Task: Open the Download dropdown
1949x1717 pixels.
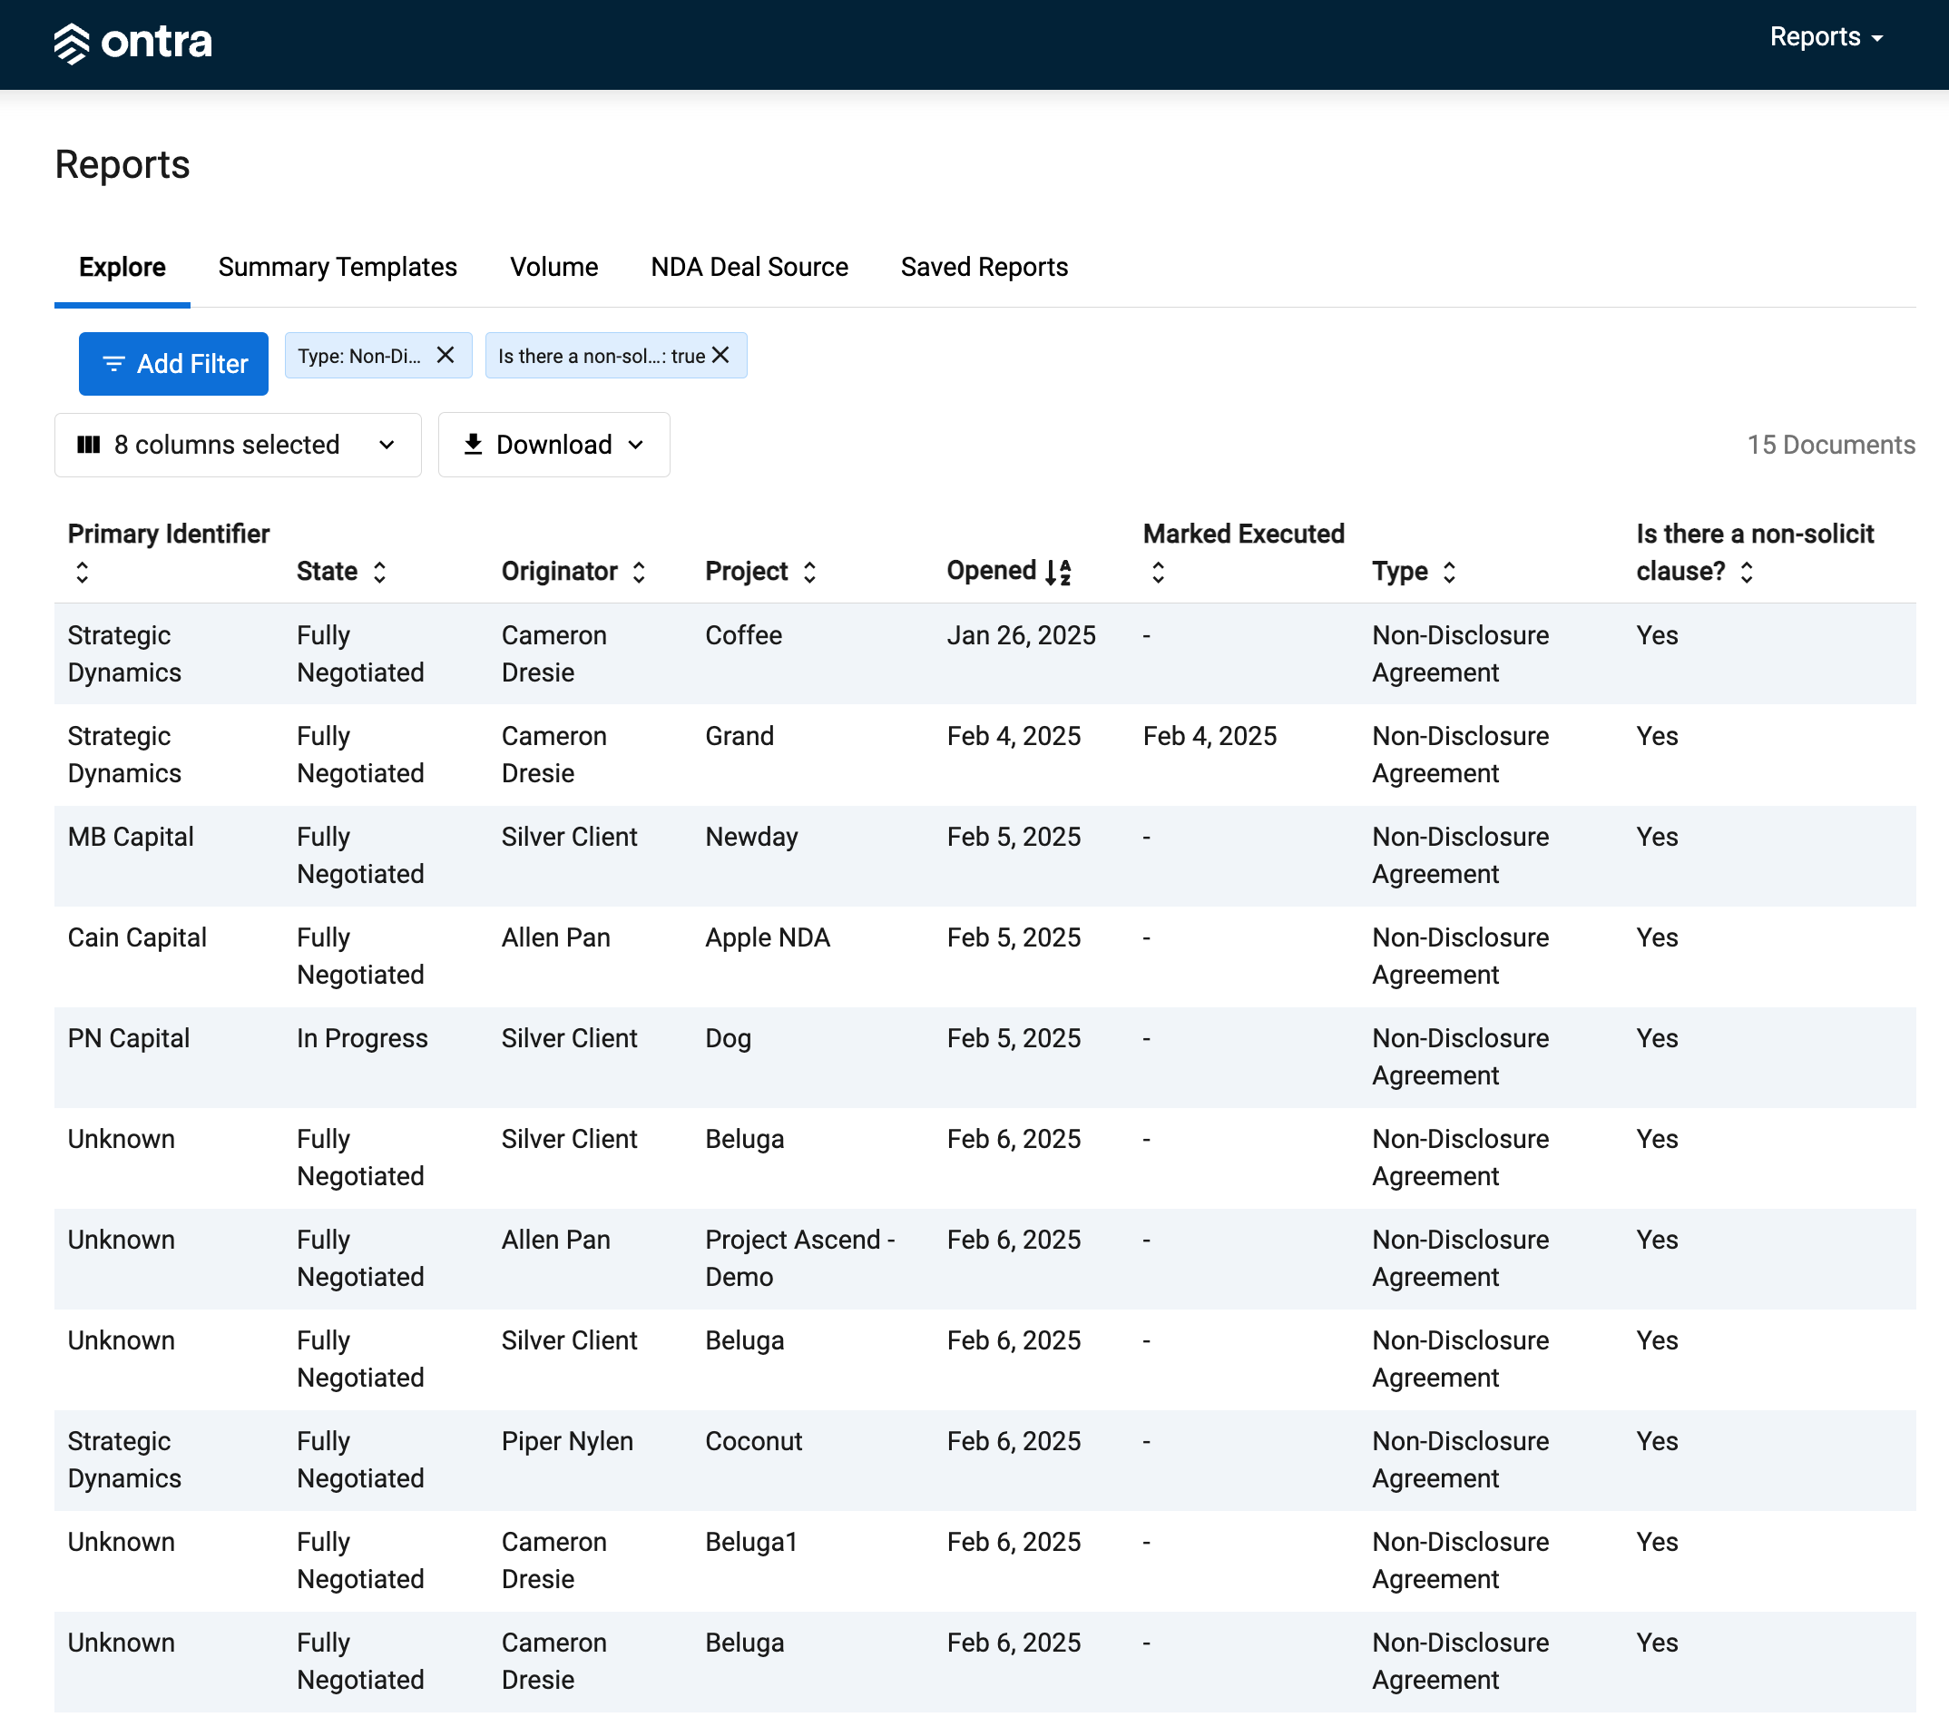Action: pos(554,445)
